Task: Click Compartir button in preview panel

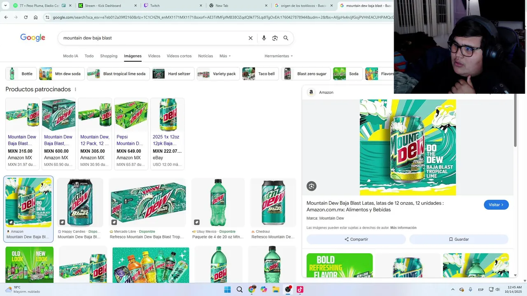Action: (x=356, y=239)
